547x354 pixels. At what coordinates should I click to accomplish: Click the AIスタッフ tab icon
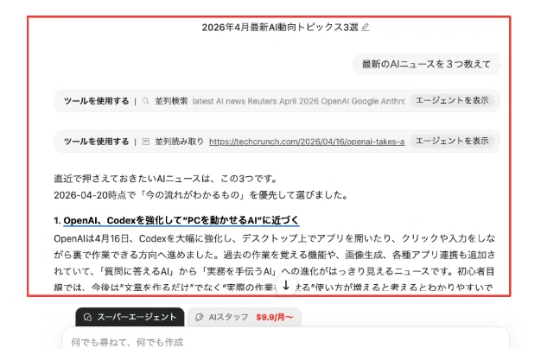click(200, 317)
